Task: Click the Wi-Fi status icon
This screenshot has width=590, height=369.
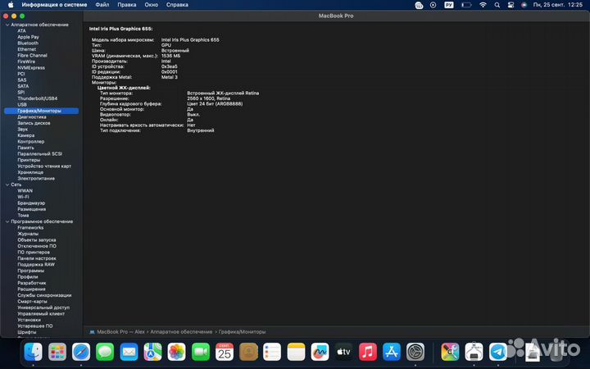Action: point(483,5)
